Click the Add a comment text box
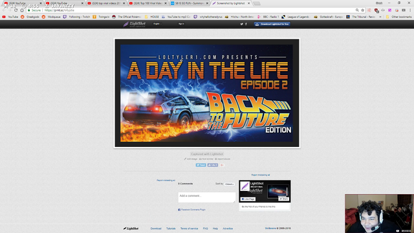Screen dimensions: 414x233 207,197
